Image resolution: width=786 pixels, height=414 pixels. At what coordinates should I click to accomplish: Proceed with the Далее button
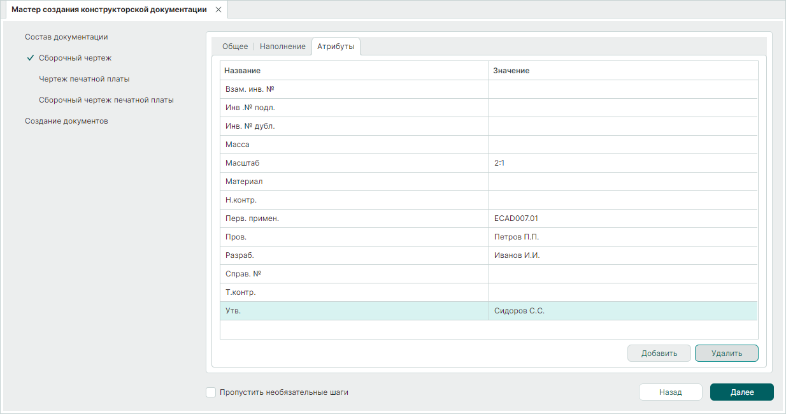point(741,392)
